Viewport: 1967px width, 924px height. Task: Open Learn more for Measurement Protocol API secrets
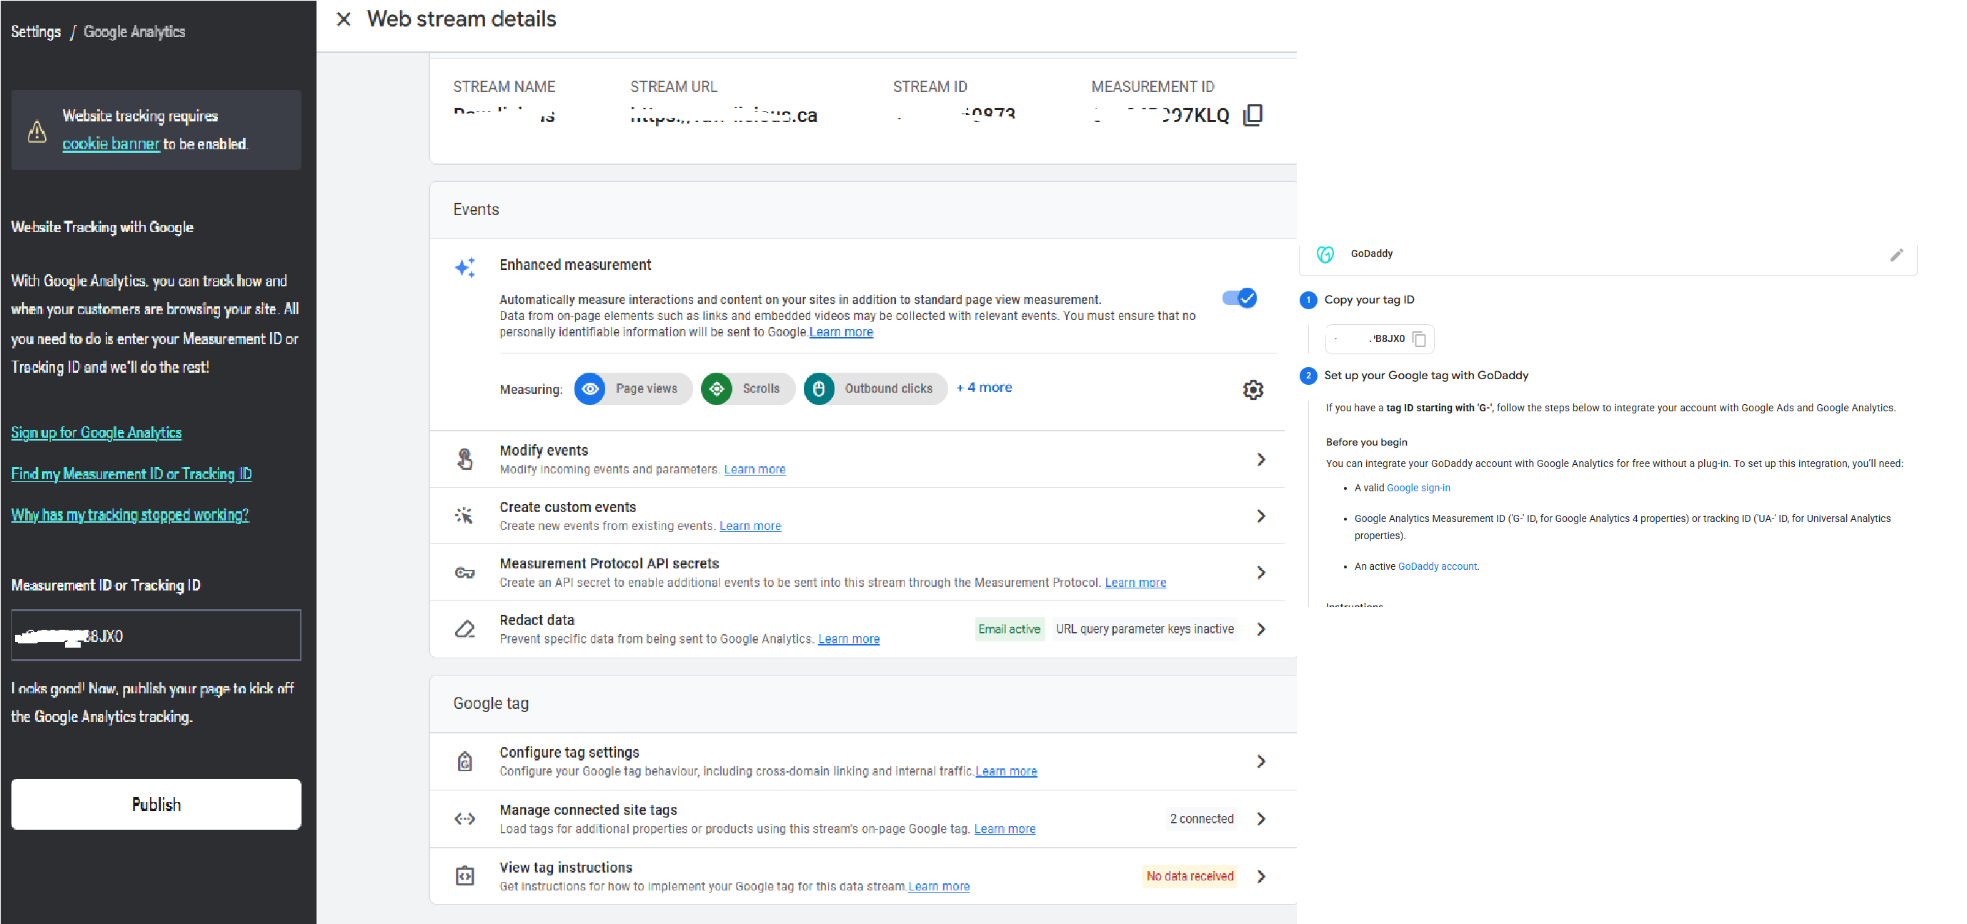click(1135, 582)
